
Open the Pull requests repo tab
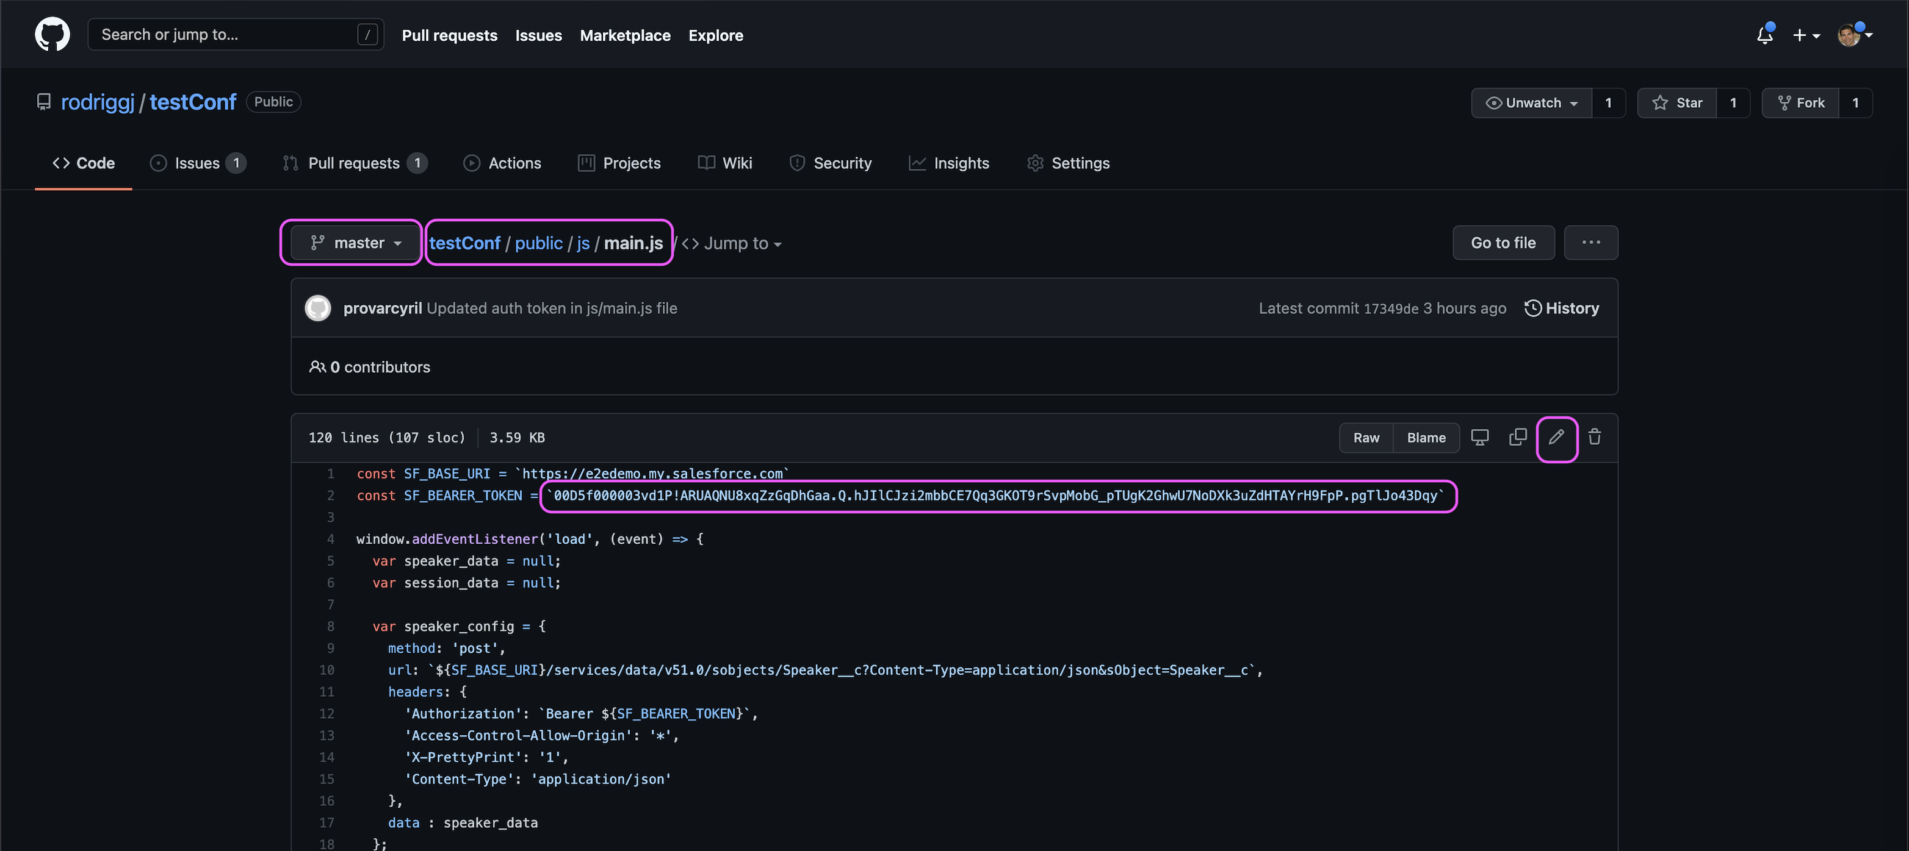coord(355,163)
